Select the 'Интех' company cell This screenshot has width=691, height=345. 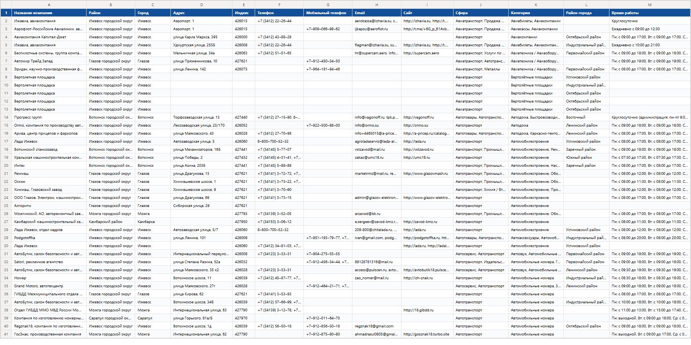[x=49, y=166]
